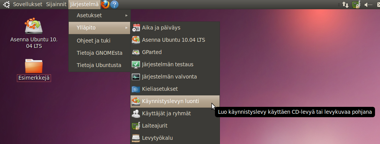Click the Ubuntu logo in the top panel
Image resolution: width=380 pixels, height=144 pixels.
[x=6, y=4]
